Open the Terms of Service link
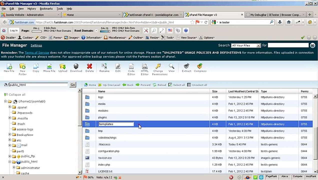 tap(37, 53)
